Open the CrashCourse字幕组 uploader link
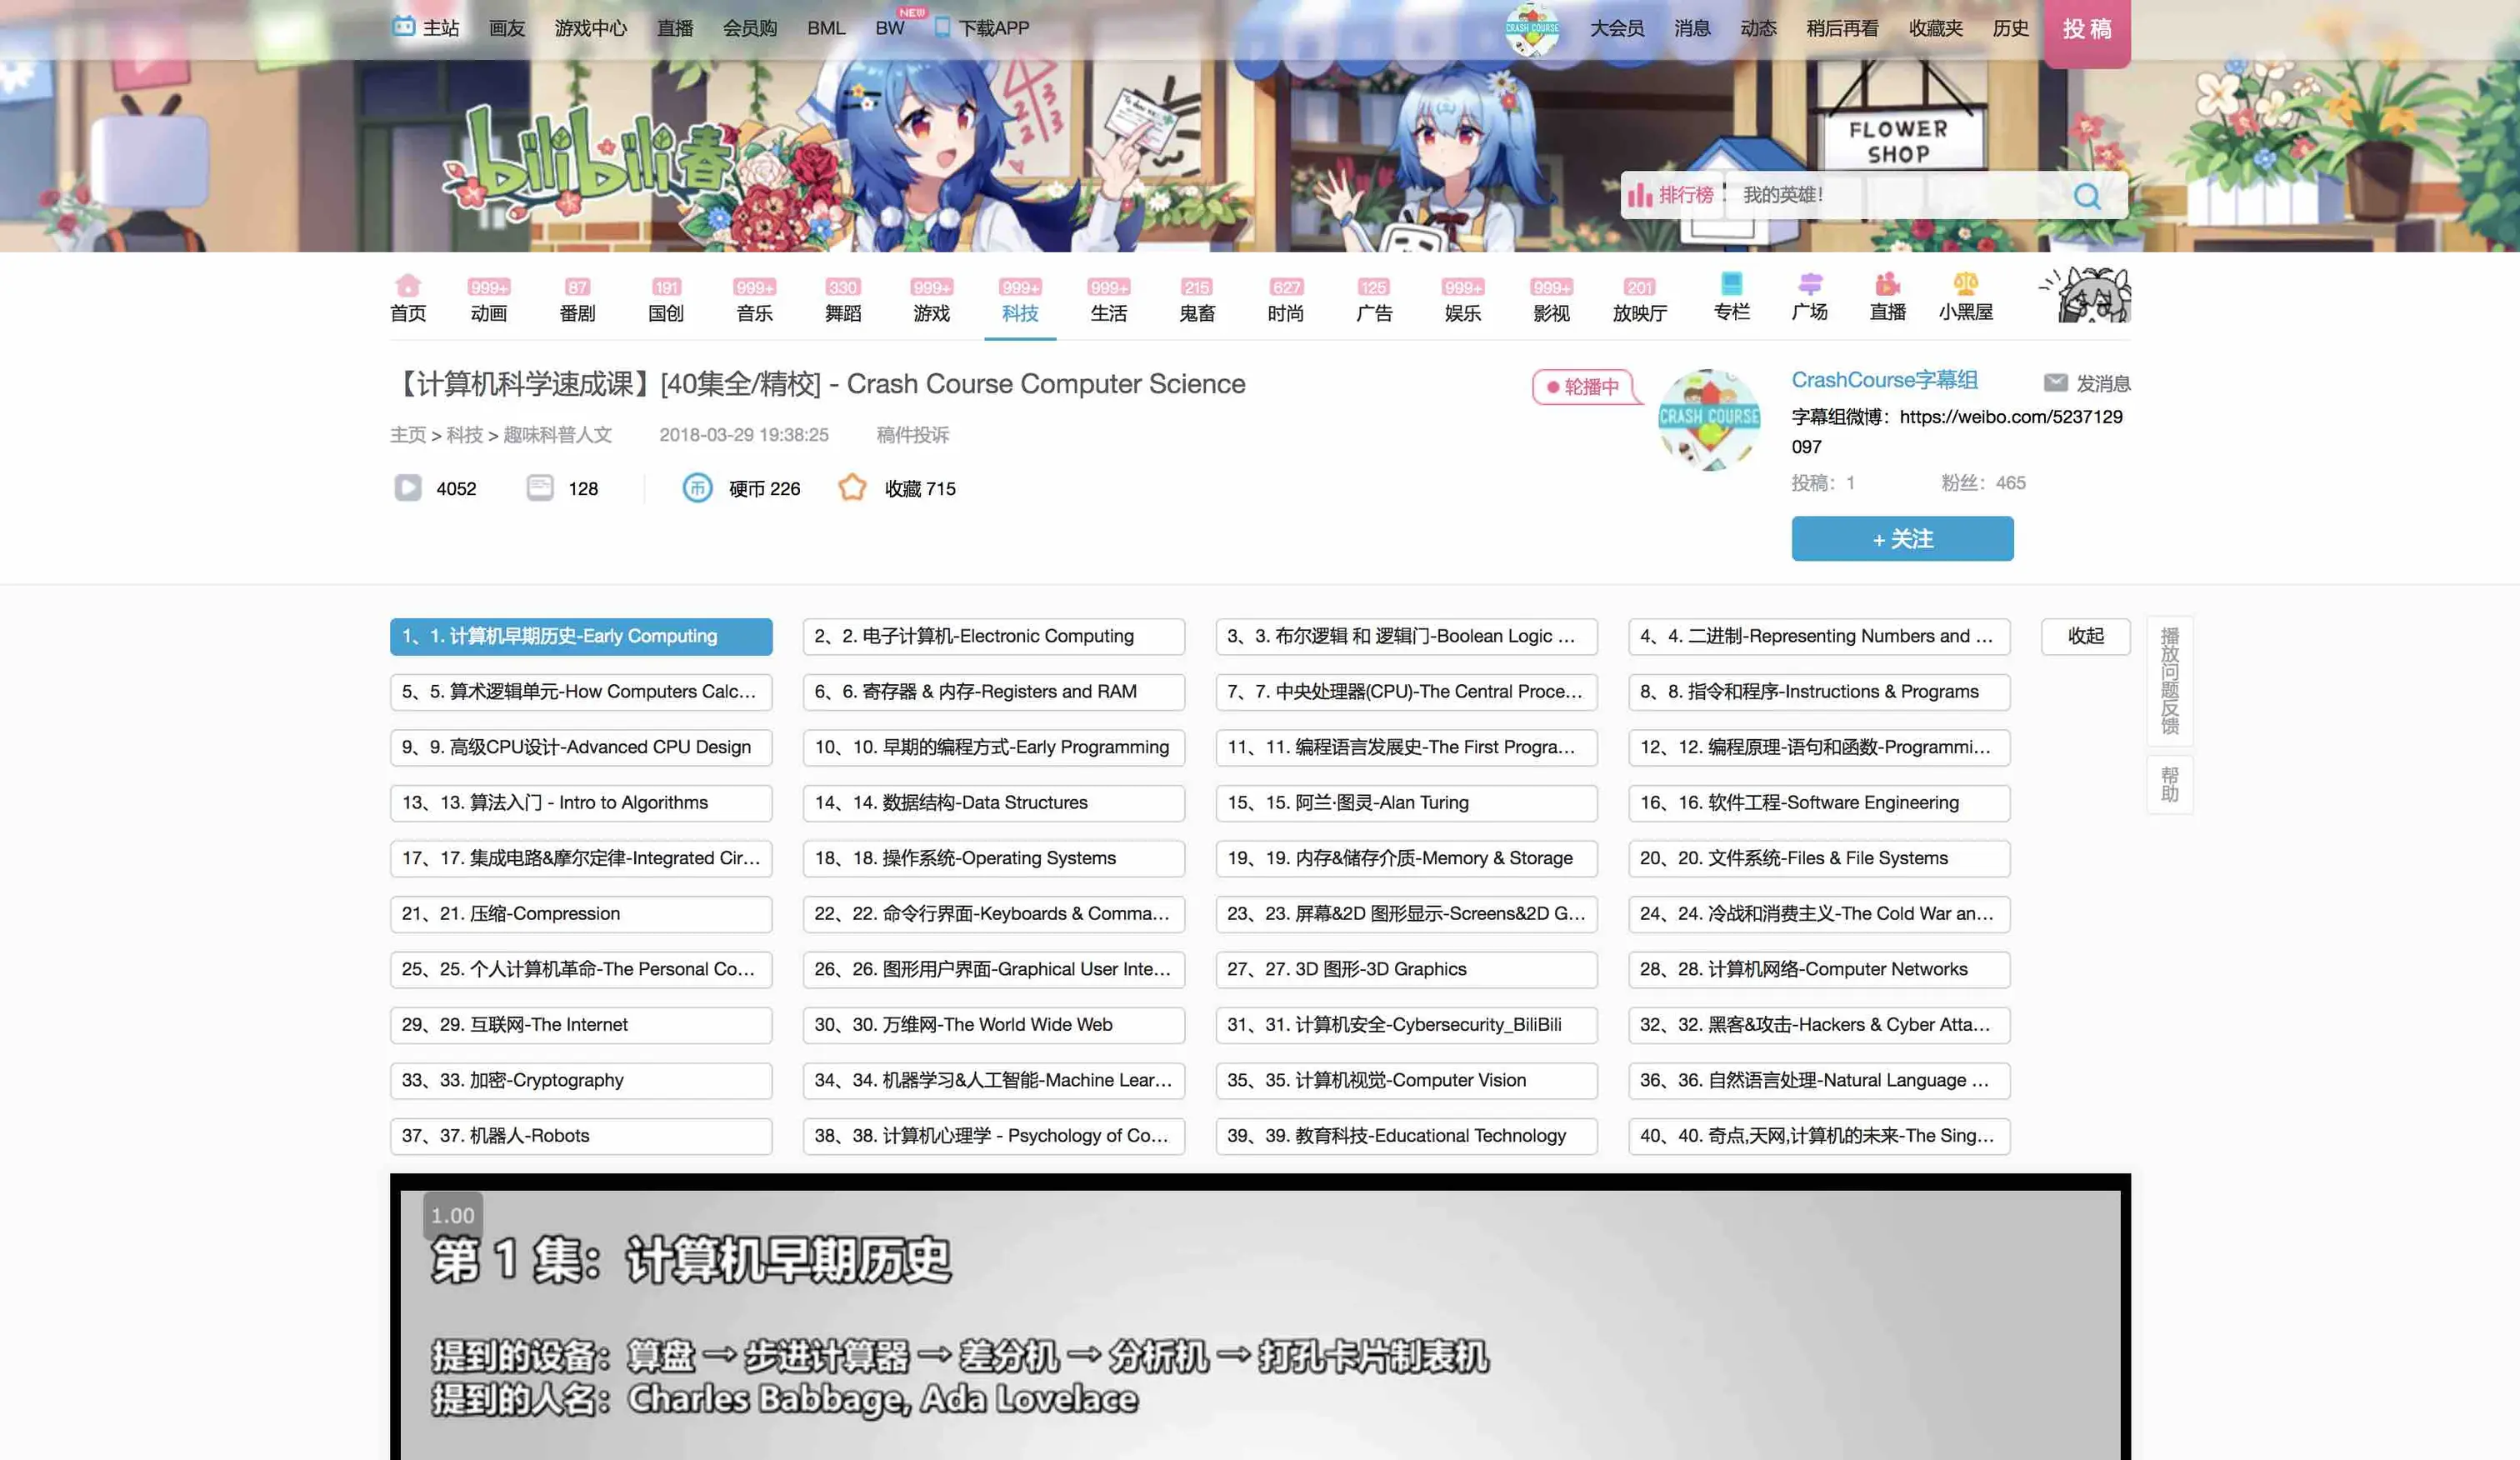 coord(1884,380)
